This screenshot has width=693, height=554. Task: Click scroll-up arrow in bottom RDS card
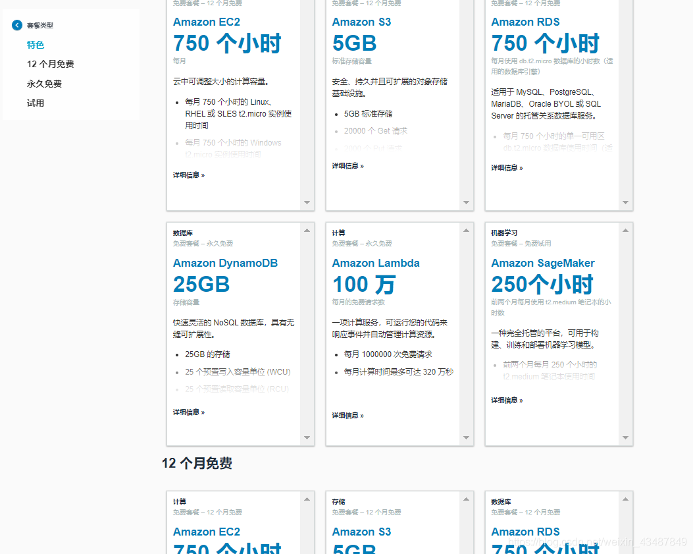click(625, 499)
